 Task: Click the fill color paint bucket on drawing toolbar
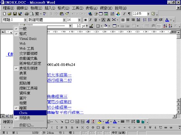pos(100,122)
